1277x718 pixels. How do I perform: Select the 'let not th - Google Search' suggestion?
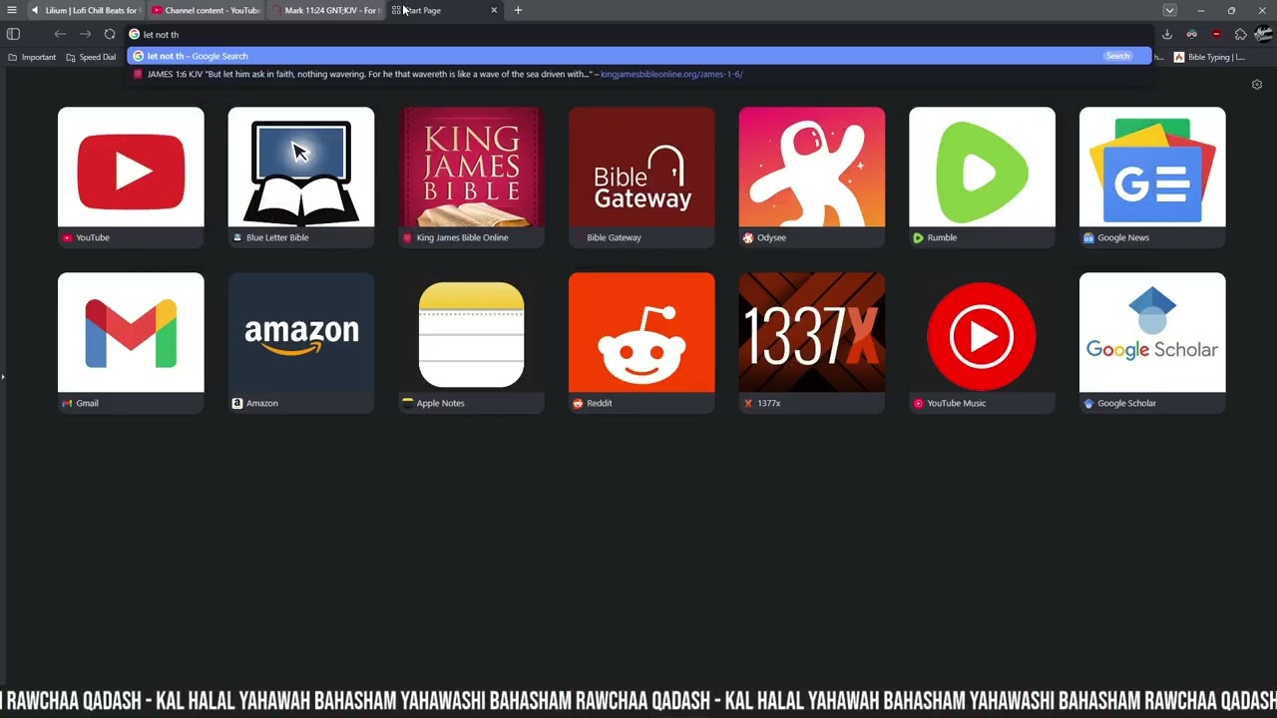pyautogui.click(x=638, y=56)
